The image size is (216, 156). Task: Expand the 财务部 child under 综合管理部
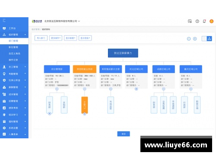(x=50, y=114)
